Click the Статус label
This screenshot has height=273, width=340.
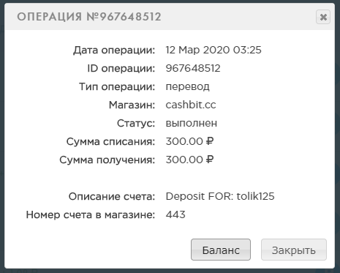[x=136, y=124]
